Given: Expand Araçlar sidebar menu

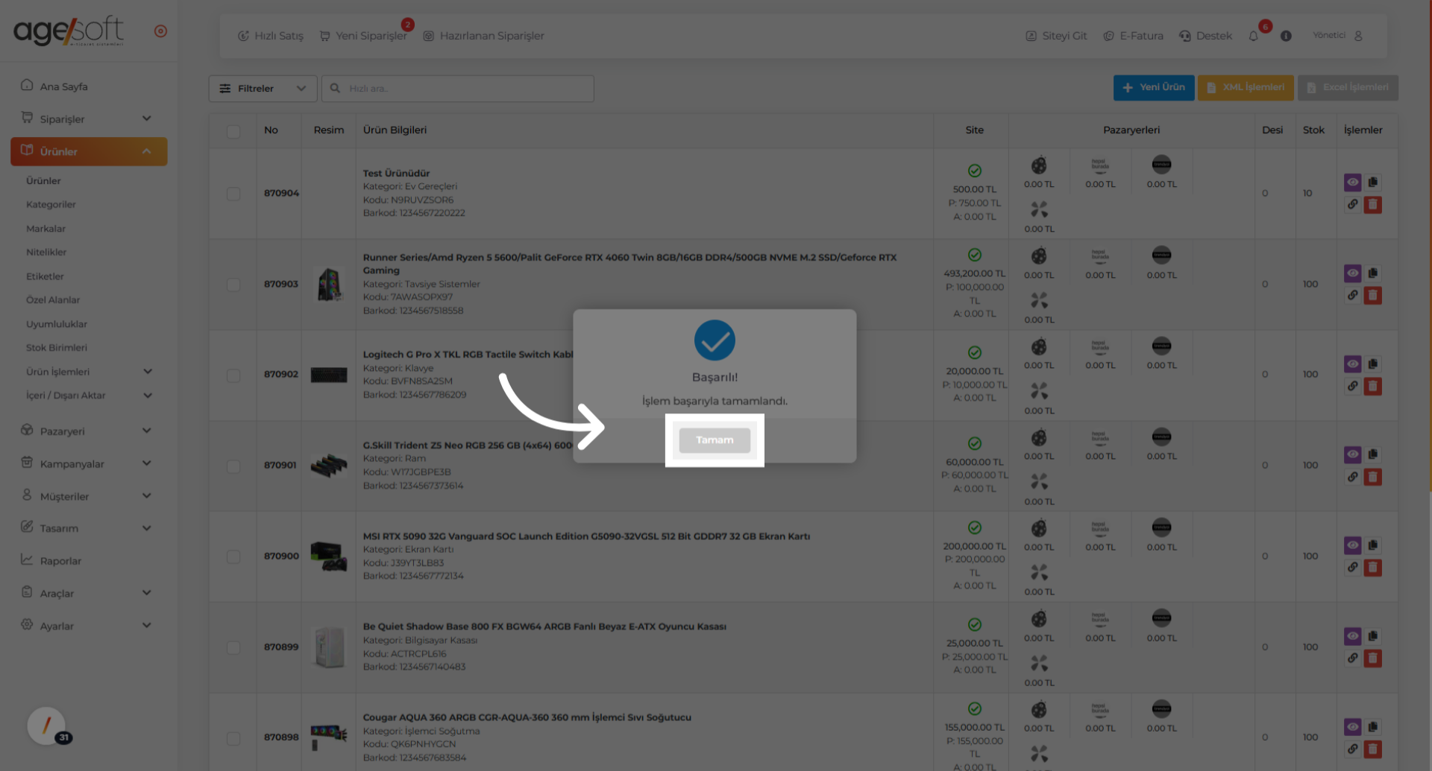Looking at the screenshot, I should tap(88, 594).
